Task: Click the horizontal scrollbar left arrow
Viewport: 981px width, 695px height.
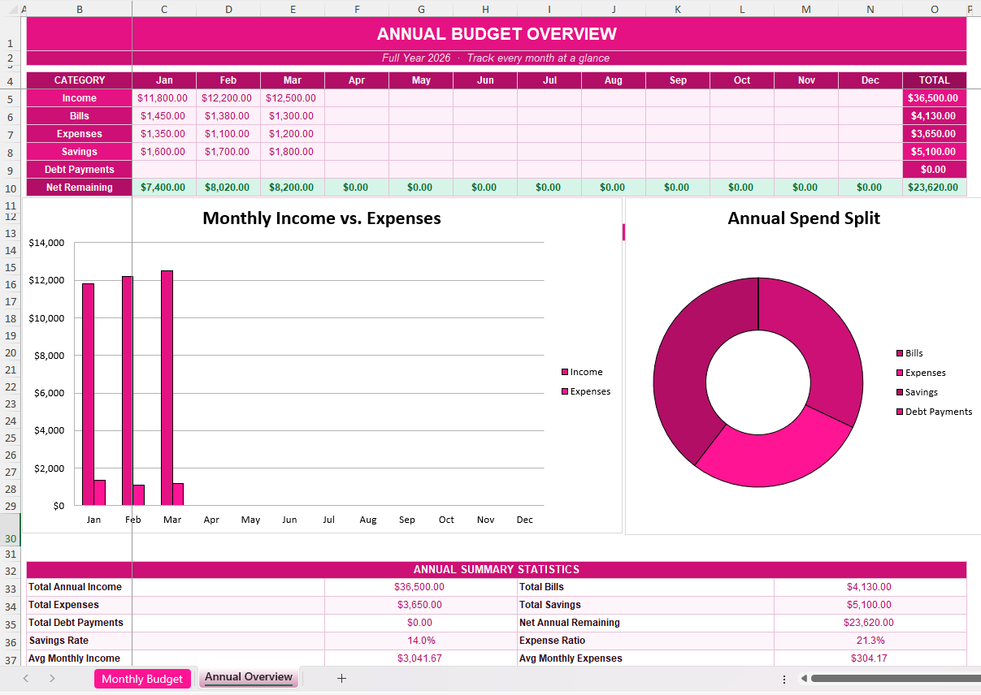Action: pyautogui.click(x=804, y=679)
